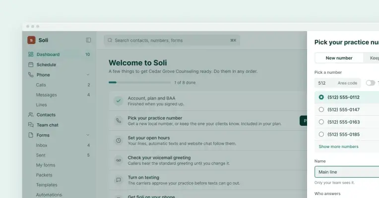This screenshot has height=198, width=379.
Task: Open the Check your voicemail greeting step
Action: click(208, 160)
